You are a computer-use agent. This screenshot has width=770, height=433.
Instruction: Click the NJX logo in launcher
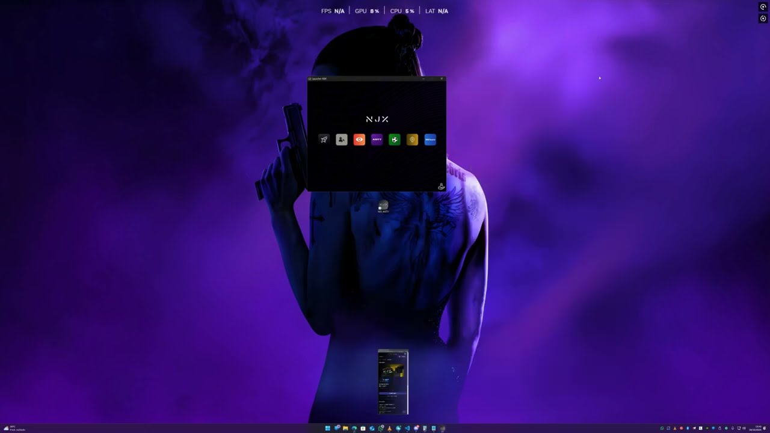(377, 119)
